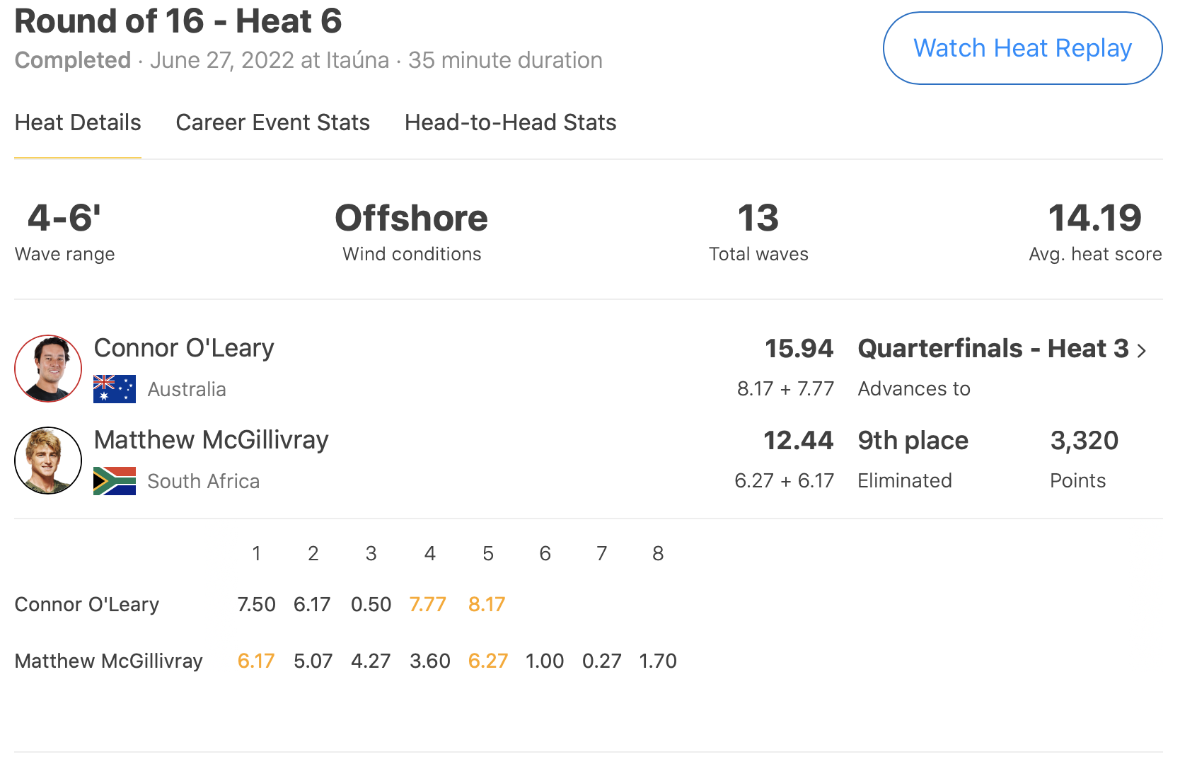The image size is (1180, 764).
Task: Click McGillivray's 12.44 heat total
Action: tap(798, 441)
